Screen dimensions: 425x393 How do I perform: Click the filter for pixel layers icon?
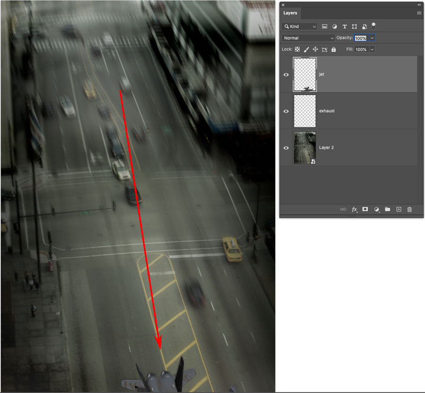pos(325,26)
